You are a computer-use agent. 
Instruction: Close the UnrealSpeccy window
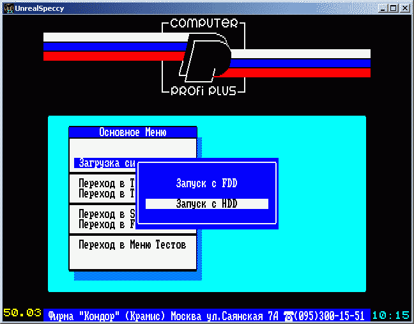pyautogui.click(x=404, y=8)
